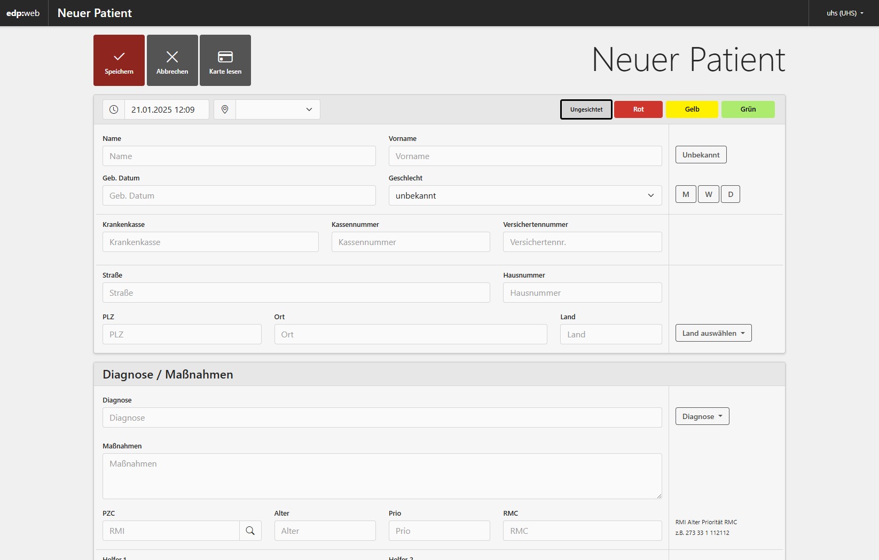
Task: Click the date and time field
Action: (x=167, y=109)
